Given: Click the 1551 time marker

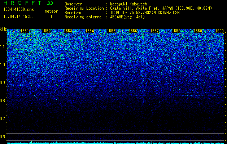Looking at the screenshot, I should 25,31.
